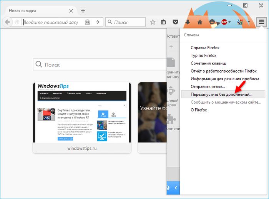
Task: Open О Firefox menu item
Action: tap(199, 110)
